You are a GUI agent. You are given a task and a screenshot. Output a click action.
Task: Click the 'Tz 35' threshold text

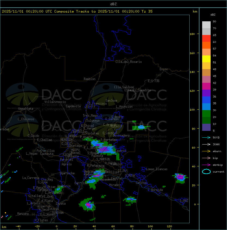point(147,11)
